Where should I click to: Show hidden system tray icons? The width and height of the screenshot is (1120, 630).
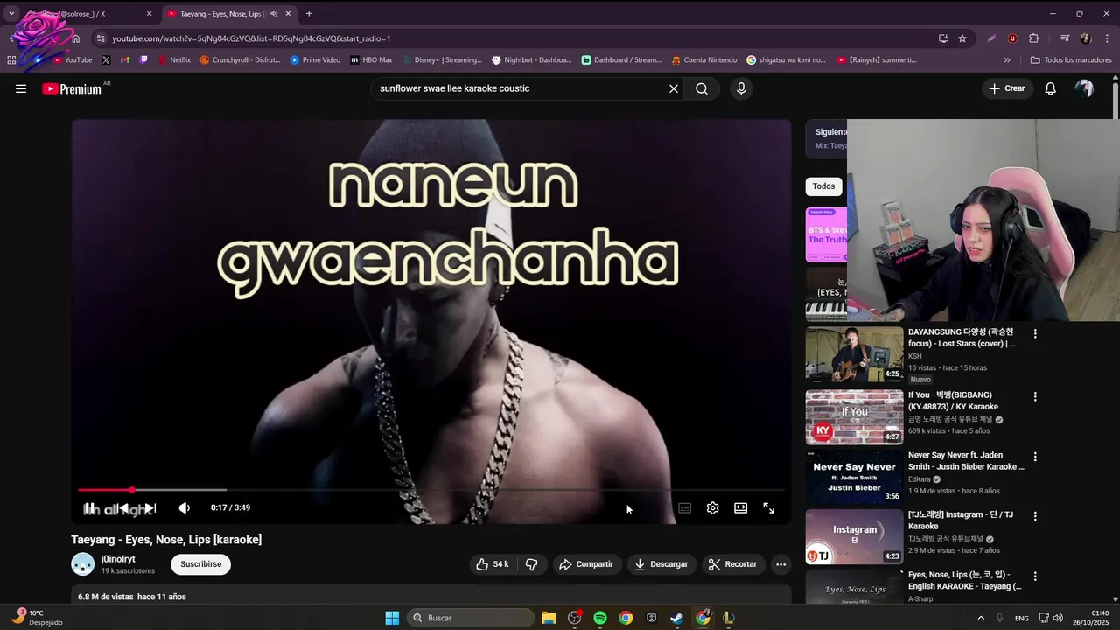980,618
